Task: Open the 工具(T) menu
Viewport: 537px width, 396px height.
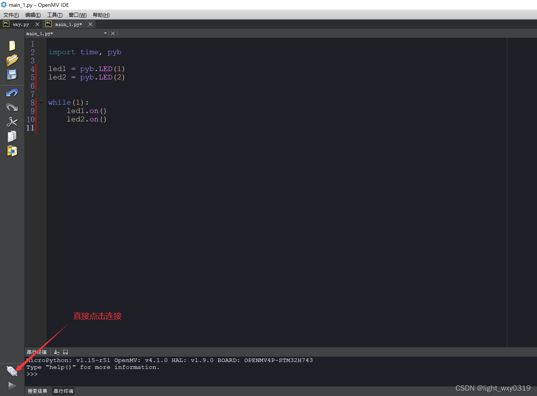Action: click(x=55, y=15)
